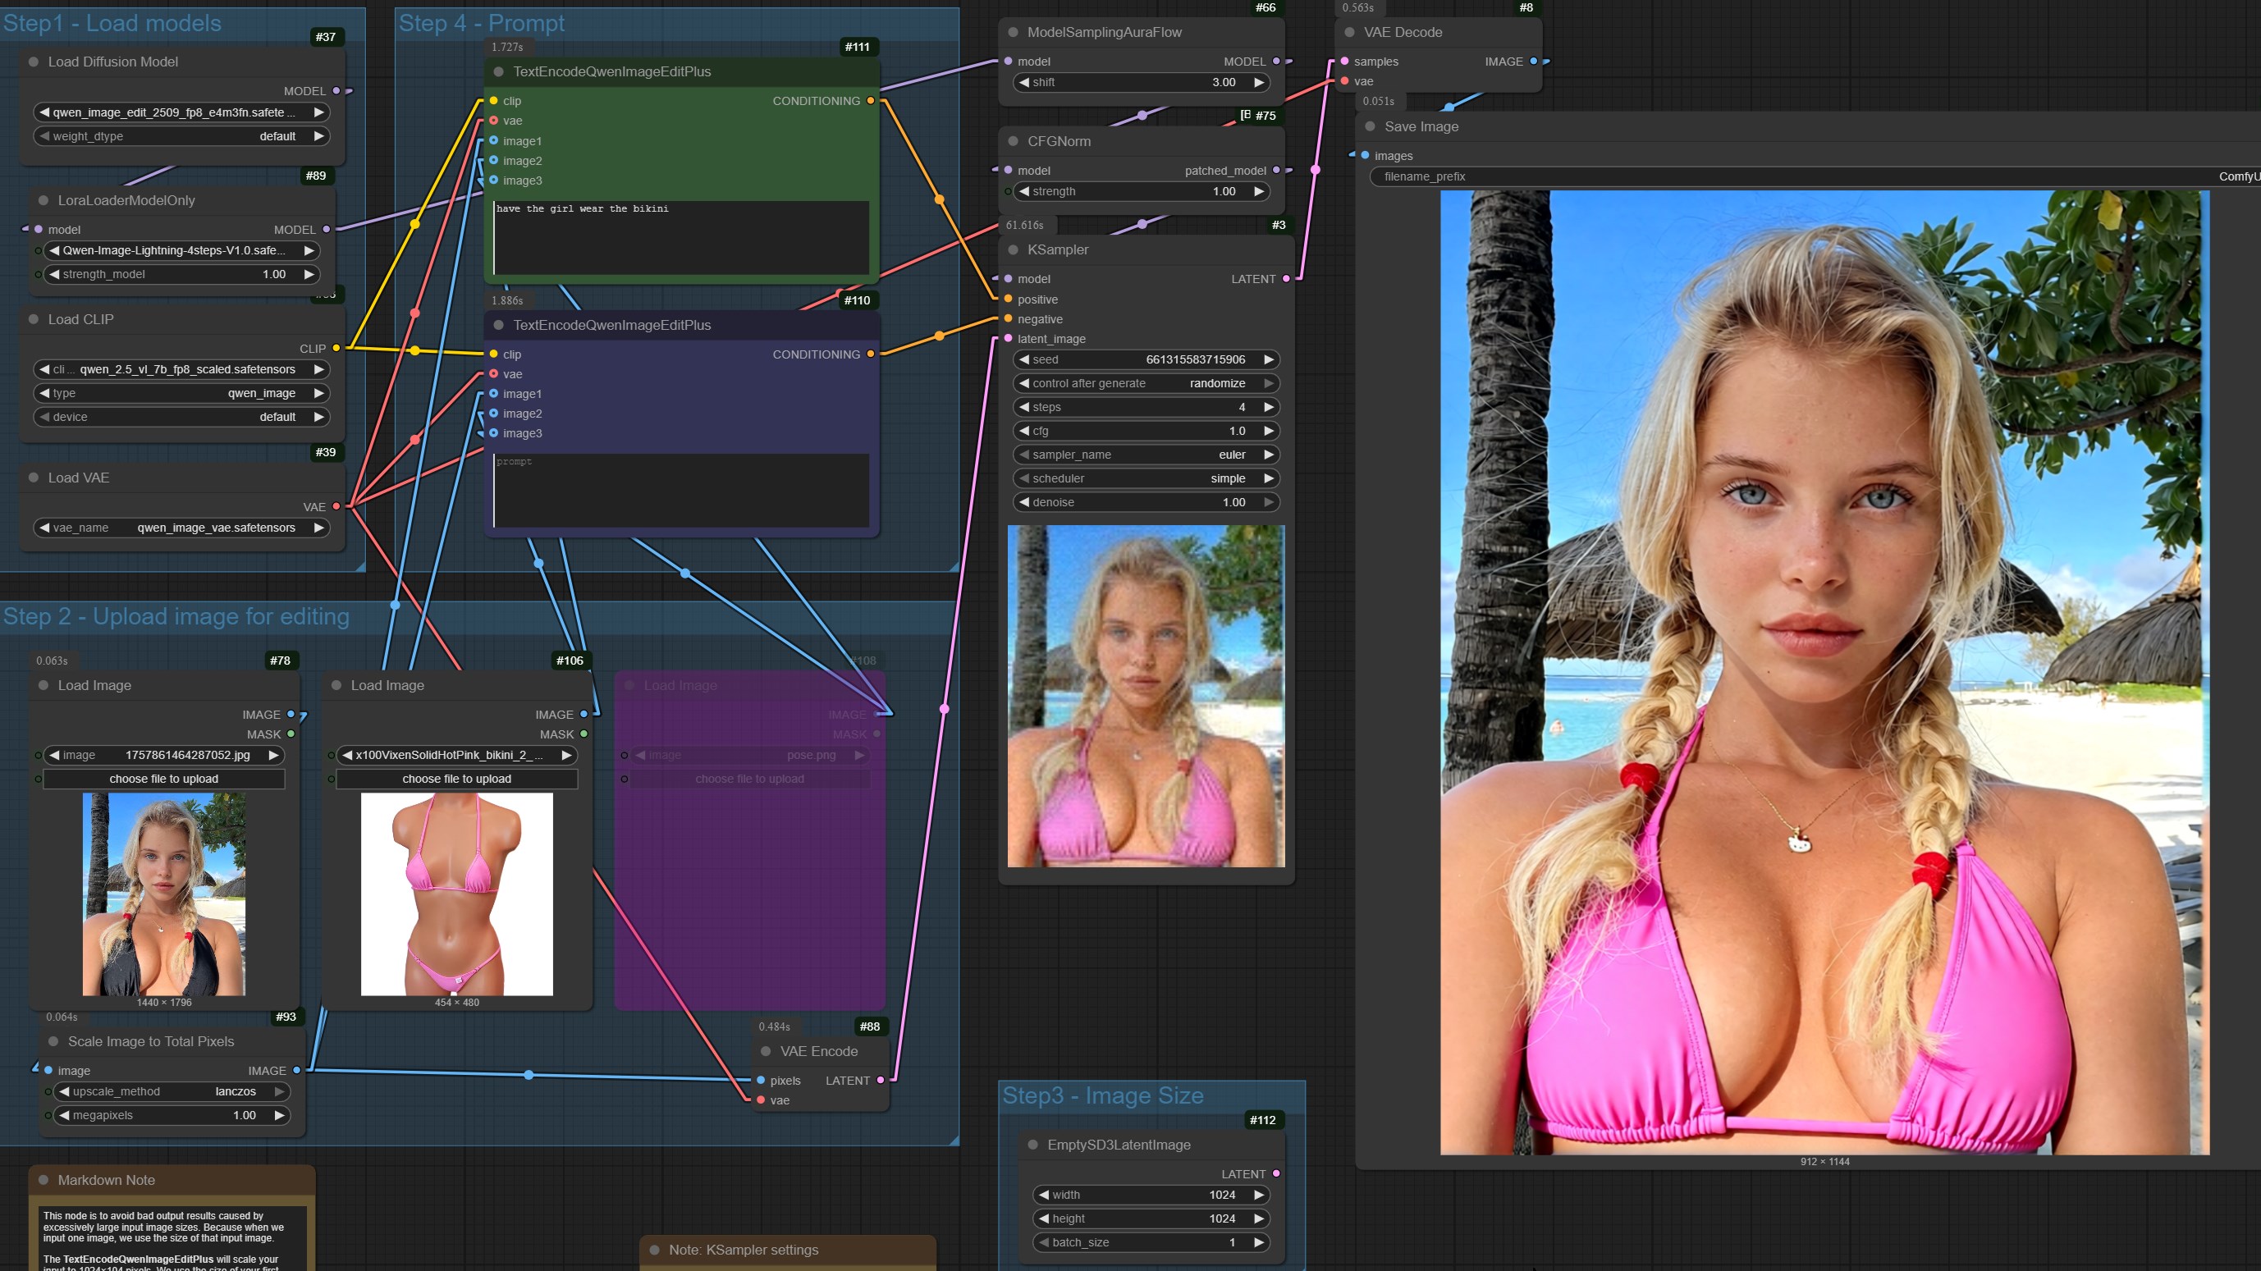The image size is (2261, 1271).
Task: Open the upscale_method lanczos dropdown
Action: click(172, 1092)
